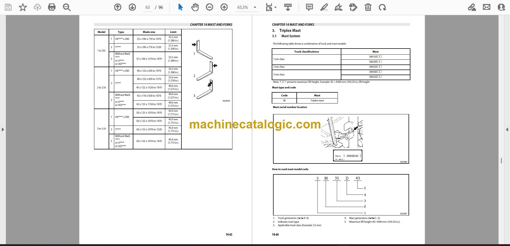The height and width of the screenshot is (246, 510).
Task: Click the '5M25D' mast cell
Action: [375, 67]
